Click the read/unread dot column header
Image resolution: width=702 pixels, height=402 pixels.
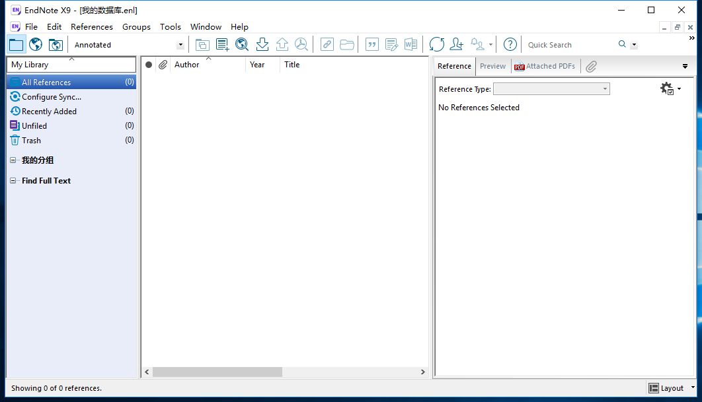pyautogui.click(x=149, y=65)
